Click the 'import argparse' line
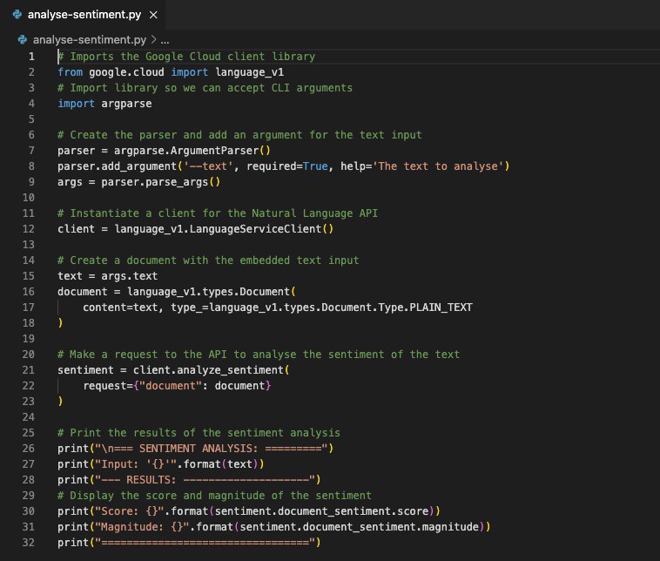 click(x=104, y=104)
